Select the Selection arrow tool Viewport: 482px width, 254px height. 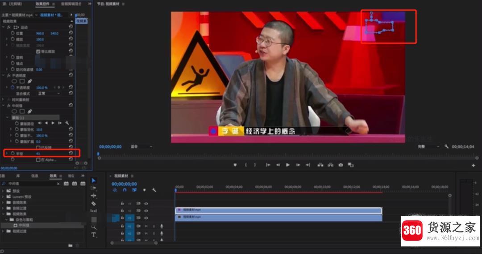tap(94, 181)
